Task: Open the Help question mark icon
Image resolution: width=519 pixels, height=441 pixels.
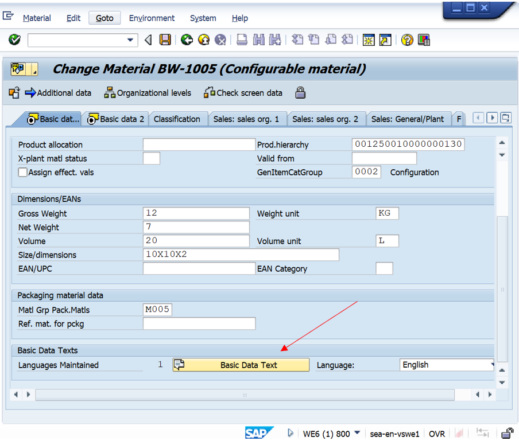Action: coord(407,40)
